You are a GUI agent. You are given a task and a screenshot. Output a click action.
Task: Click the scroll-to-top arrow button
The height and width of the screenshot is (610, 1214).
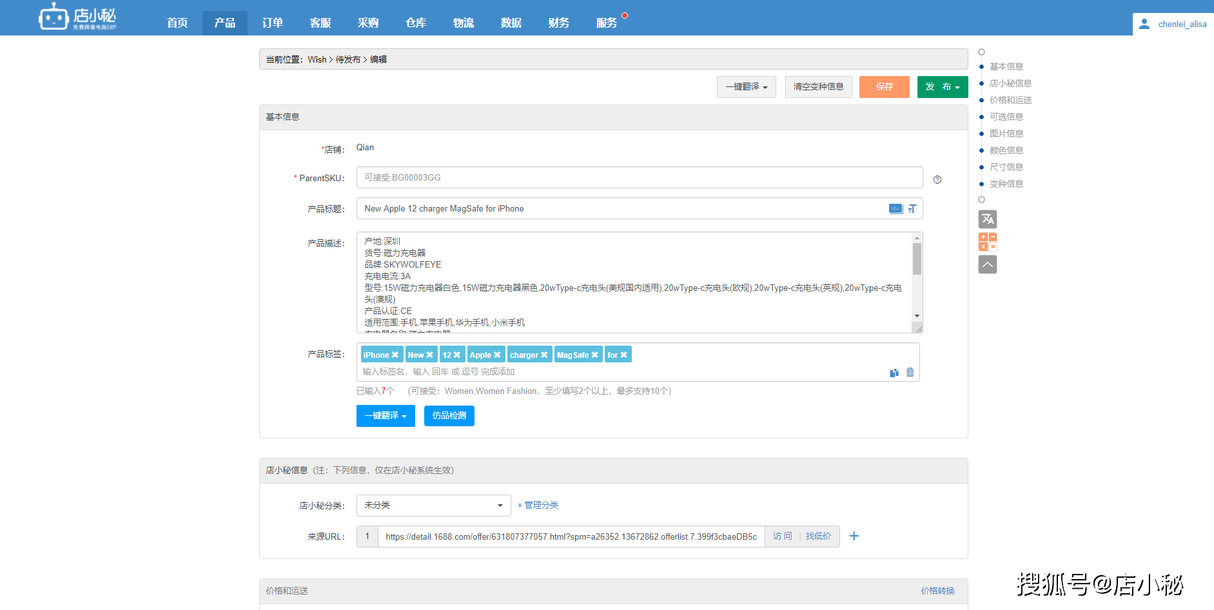[x=987, y=264]
